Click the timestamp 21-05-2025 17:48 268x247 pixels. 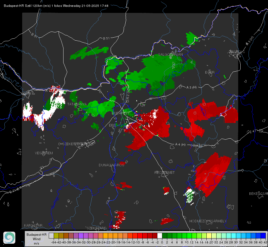click(x=95, y=6)
